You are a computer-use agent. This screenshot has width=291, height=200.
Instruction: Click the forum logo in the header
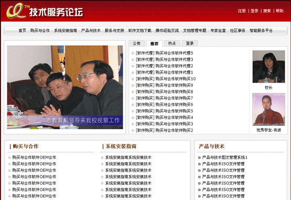pos(45,11)
